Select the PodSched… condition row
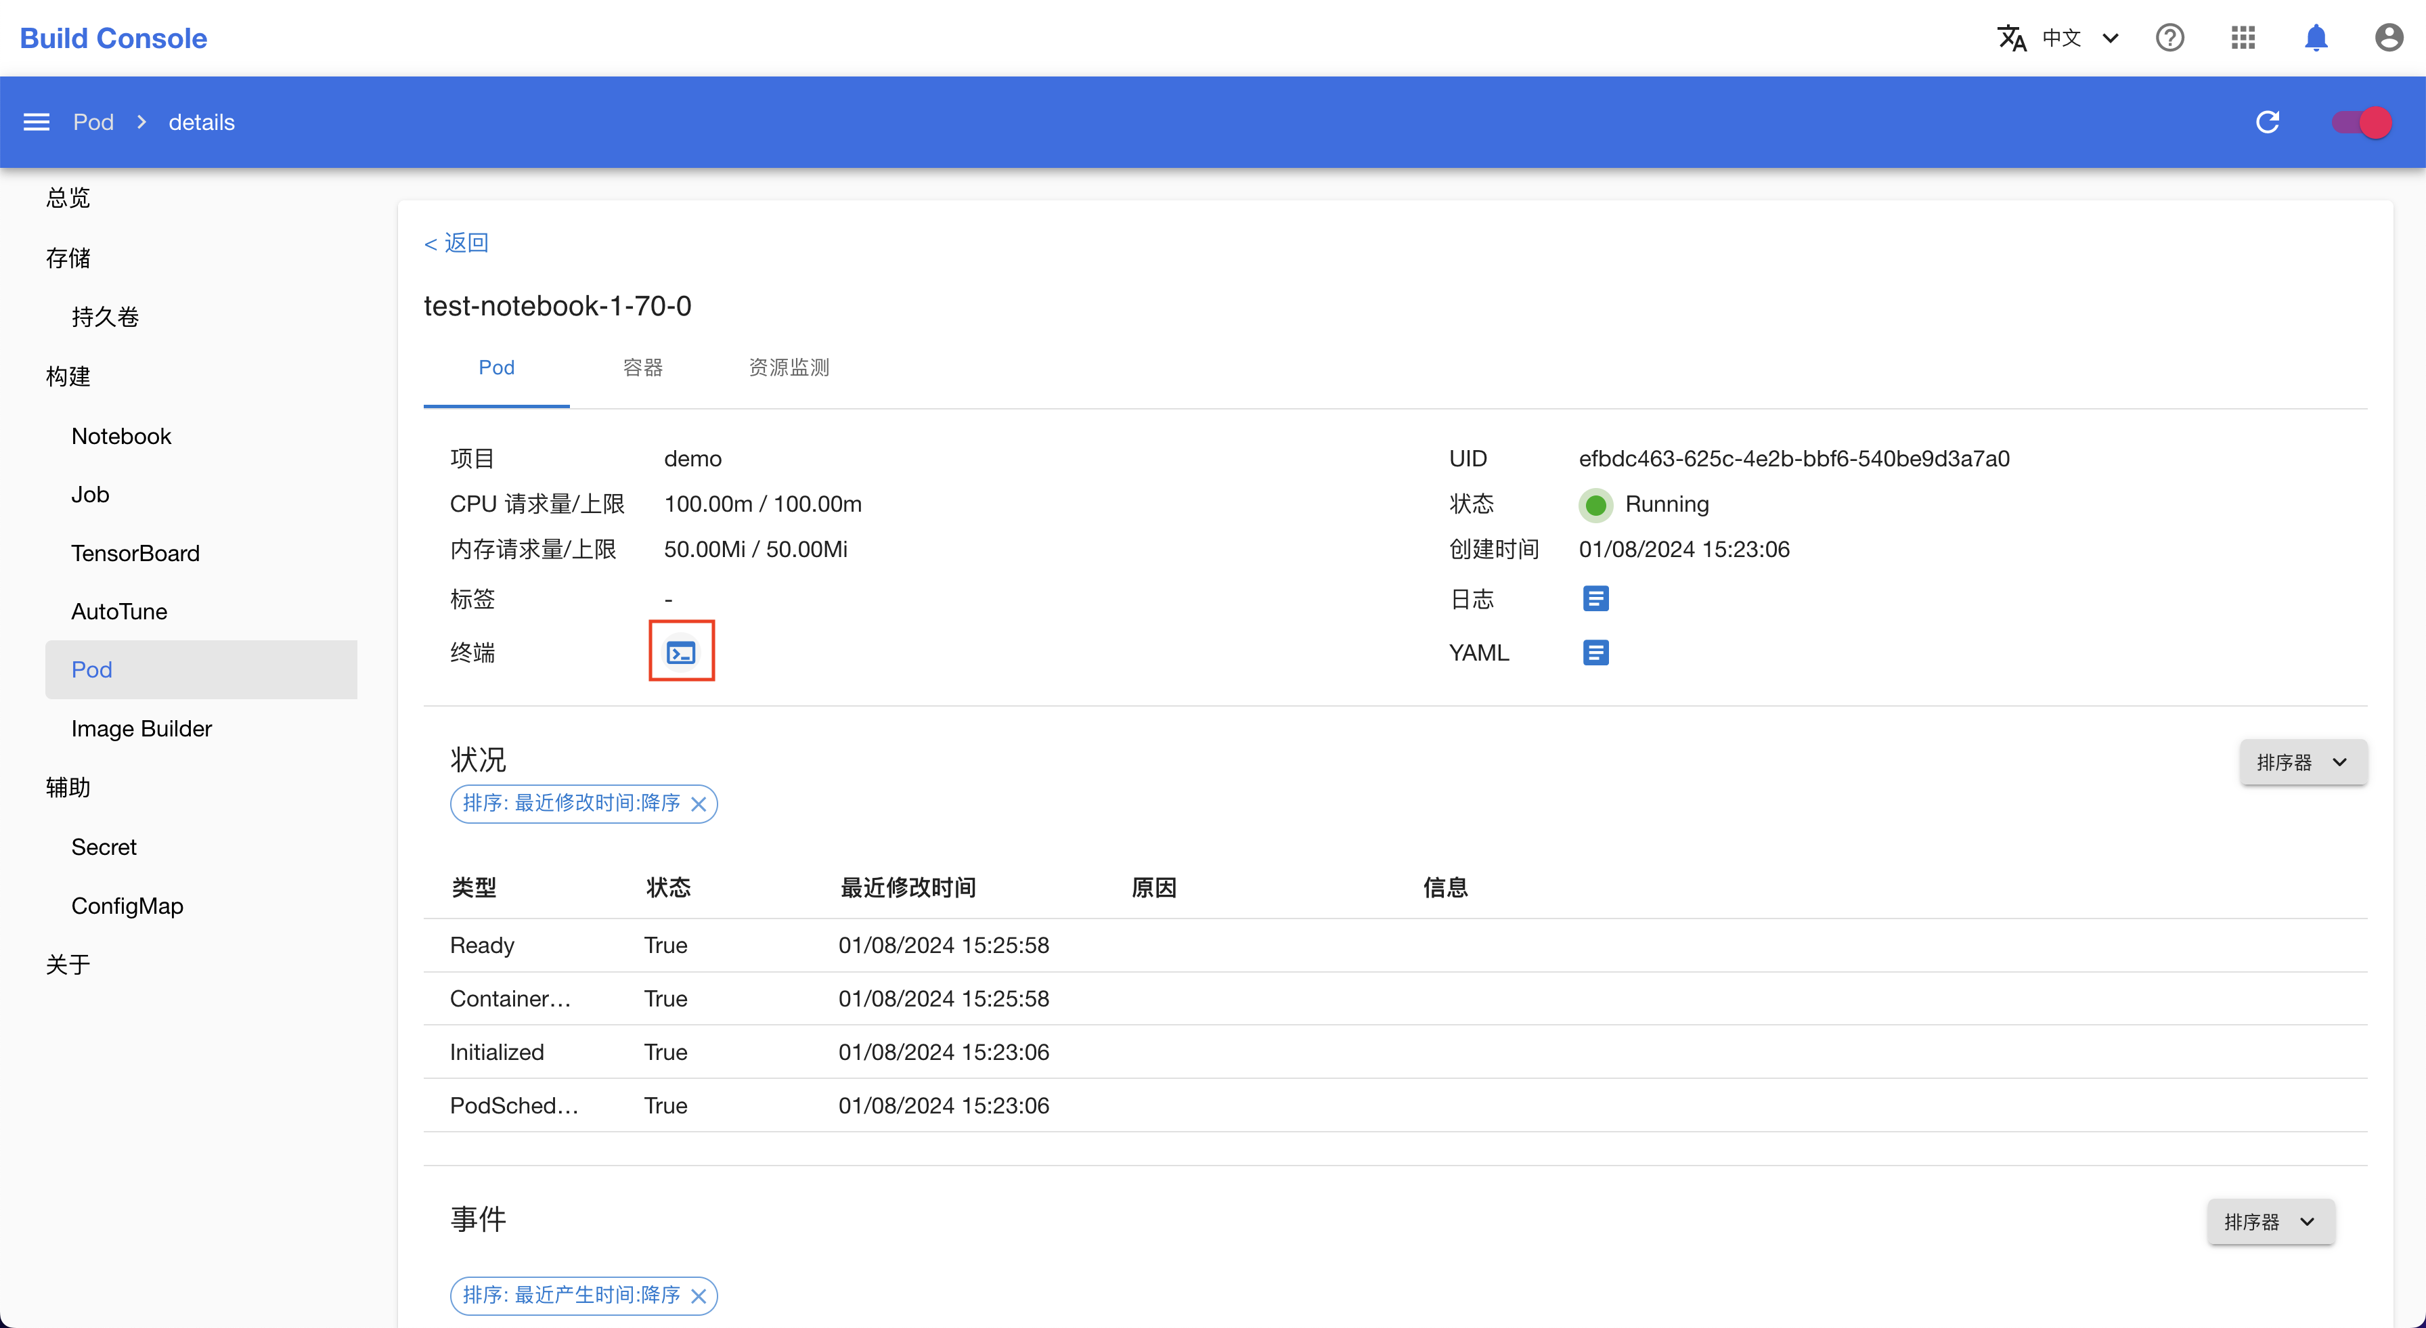This screenshot has width=2426, height=1328. tap(1395, 1106)
